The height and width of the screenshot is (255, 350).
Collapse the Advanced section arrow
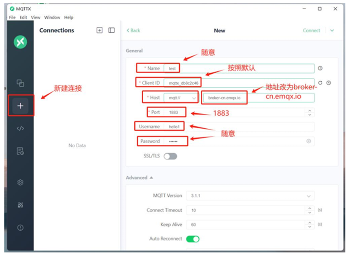coord(151,178)
